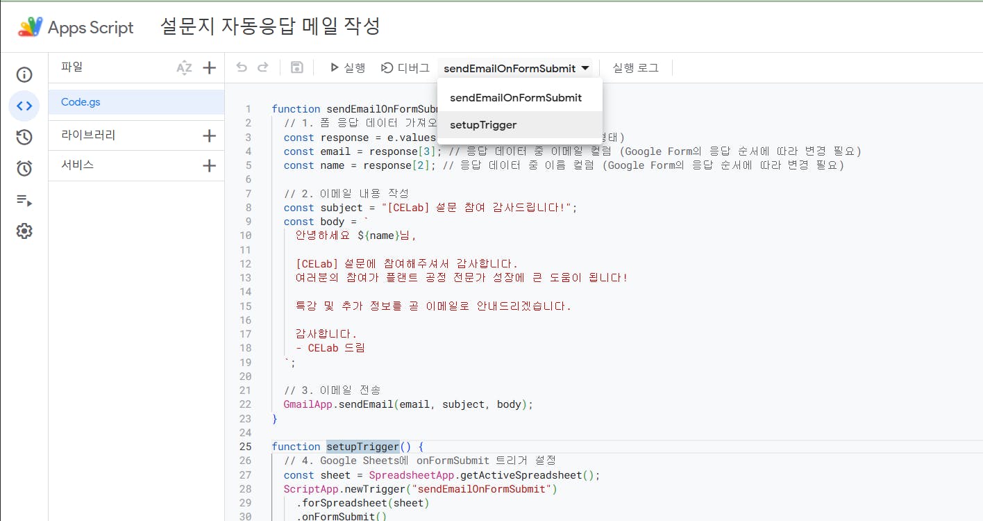Image resolution: width=983 pixels, height=521 pixels.
Task: Choose setupTrigger from the function list
Action: (x=520, y=125)
